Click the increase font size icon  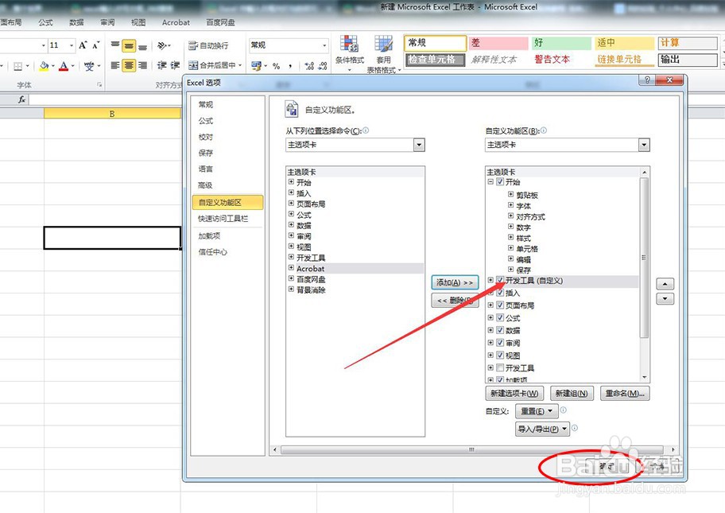(83, 45)
